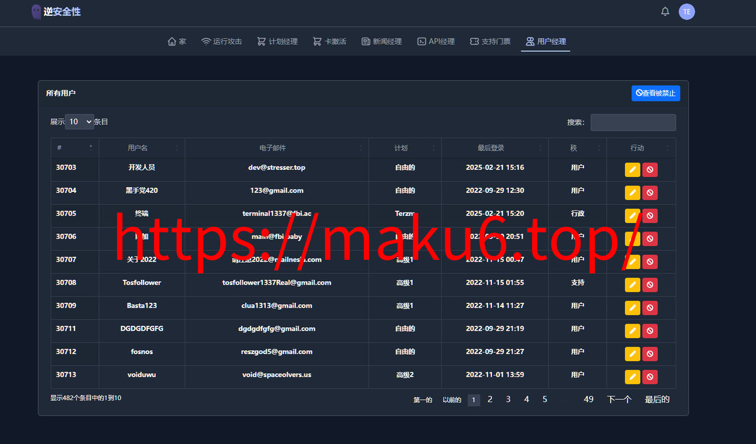This screenshot has height=444, width=756.
Task: Edit user 30706 with pencil icon
Action: (x=633, y=239)
